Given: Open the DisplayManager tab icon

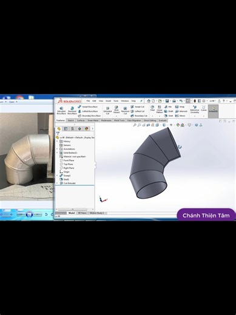Looking at the screenshot, I should [87, 128].
